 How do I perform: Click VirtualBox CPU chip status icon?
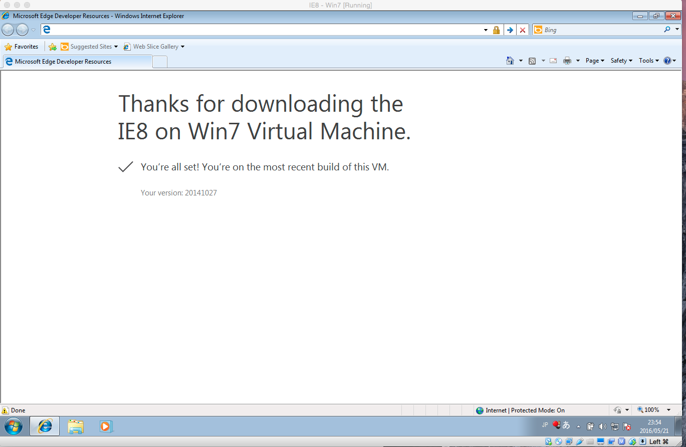coord(622,441)
